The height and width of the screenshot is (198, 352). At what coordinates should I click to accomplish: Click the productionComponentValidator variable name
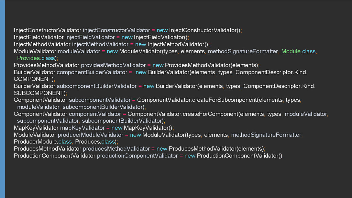(x=137, y=156)
